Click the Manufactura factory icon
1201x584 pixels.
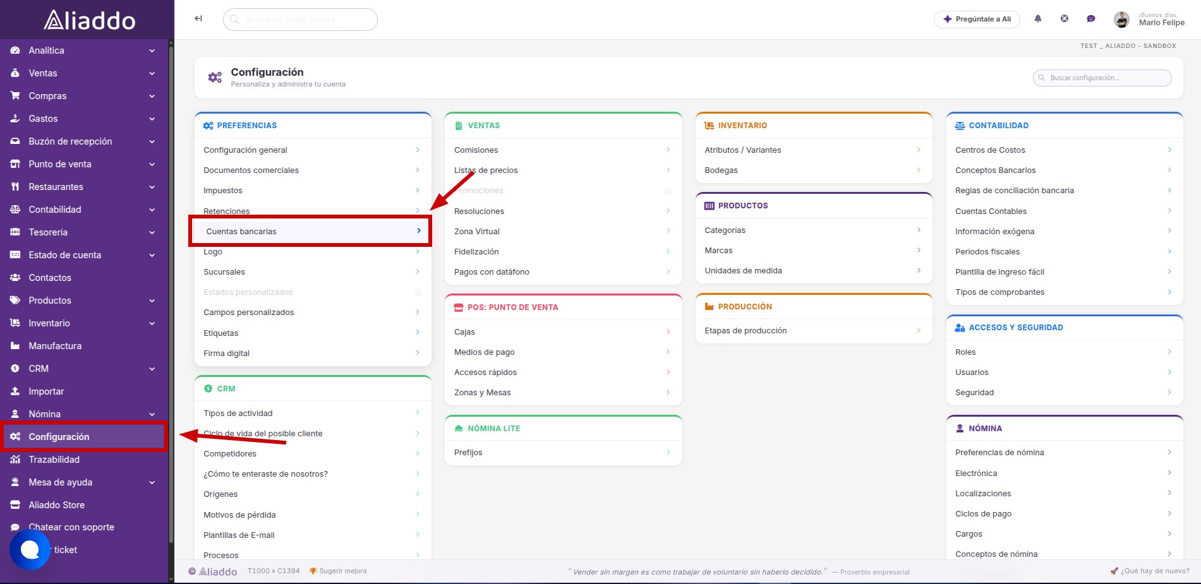[15, 346]
